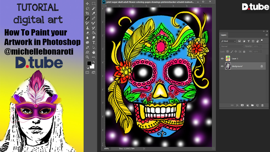The width and height of the screenshot is (270, 152).
Task: Select the Paint Bucket tool
Action: (x=94, y=33)
